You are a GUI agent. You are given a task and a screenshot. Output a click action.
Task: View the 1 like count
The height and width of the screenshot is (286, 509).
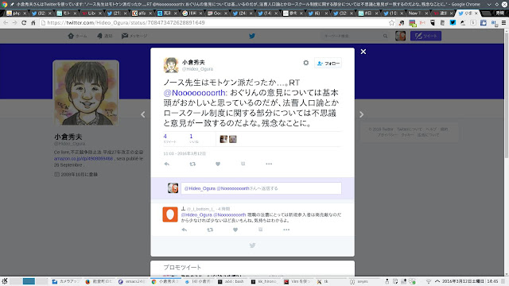click(194, 138)
